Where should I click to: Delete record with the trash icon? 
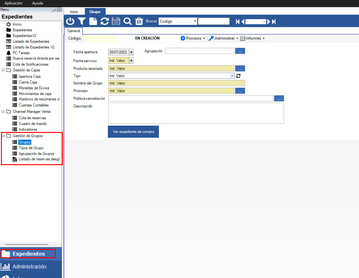coord(139,21)
